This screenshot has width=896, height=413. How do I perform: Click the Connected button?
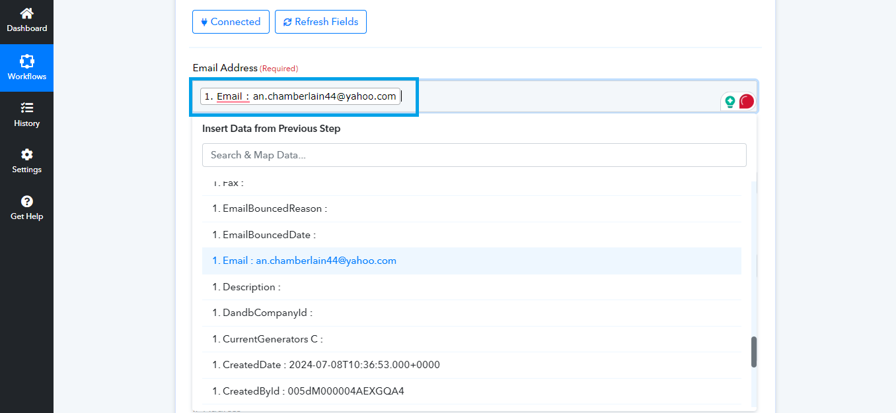click(231, 22)
